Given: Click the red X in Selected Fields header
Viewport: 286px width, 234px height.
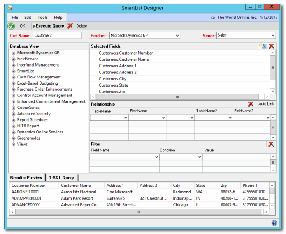Looking at the screenshot, I should pyautogui.click(x=272, y=46).
